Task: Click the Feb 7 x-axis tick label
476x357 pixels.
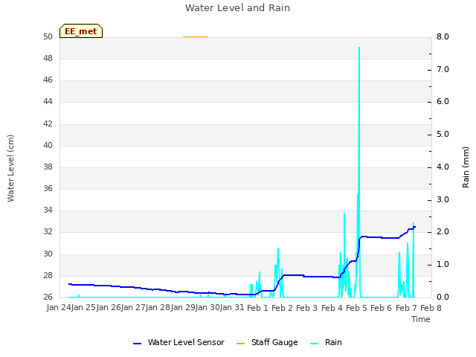Action: (406, 308)
